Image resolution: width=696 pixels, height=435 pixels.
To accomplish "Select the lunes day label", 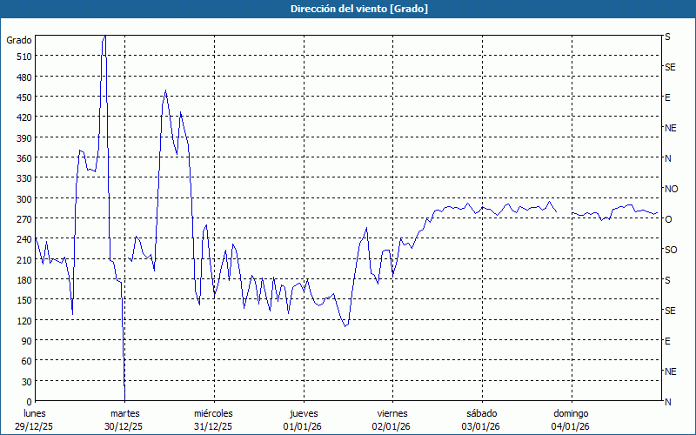I will [x=35, y=413].
